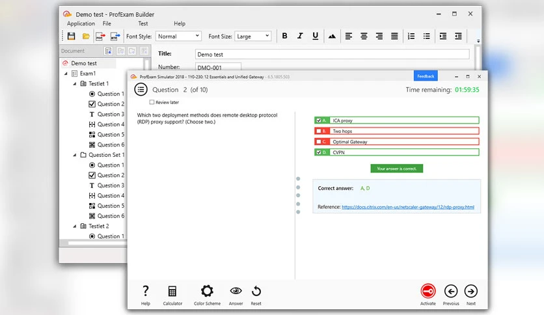Collapse the Testlet 2 tree node
The image size is (544, 315).
[75, 226]
